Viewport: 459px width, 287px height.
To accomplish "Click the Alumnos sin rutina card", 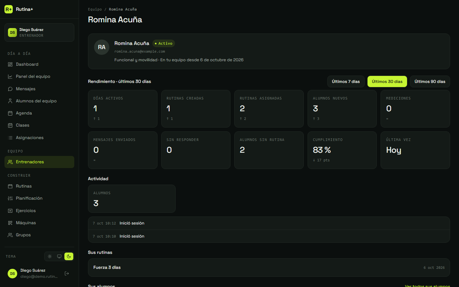I will (x=269, y=150).
